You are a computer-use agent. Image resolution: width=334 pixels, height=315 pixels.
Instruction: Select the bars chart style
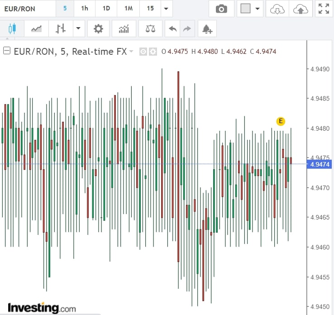tap(61, 29)
